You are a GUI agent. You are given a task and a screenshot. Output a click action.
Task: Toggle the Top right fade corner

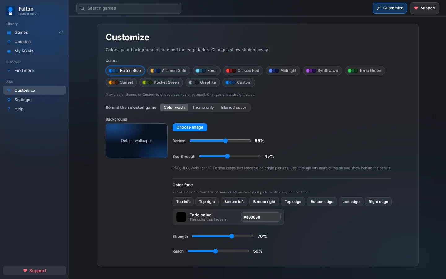[x=207, y=202]
